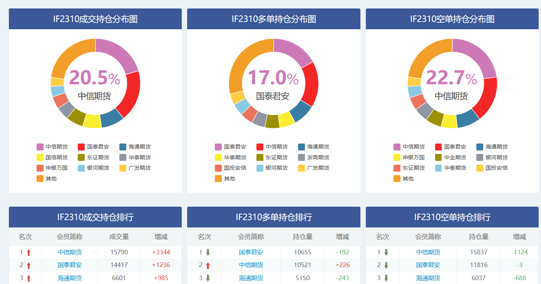Click the -192 change value
541x284 pixels.
342,252
